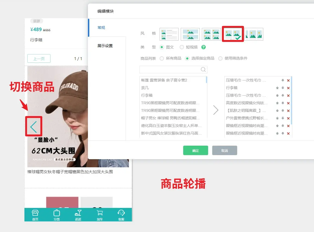Select the image-left text-right list style

[x=169, y=34]
